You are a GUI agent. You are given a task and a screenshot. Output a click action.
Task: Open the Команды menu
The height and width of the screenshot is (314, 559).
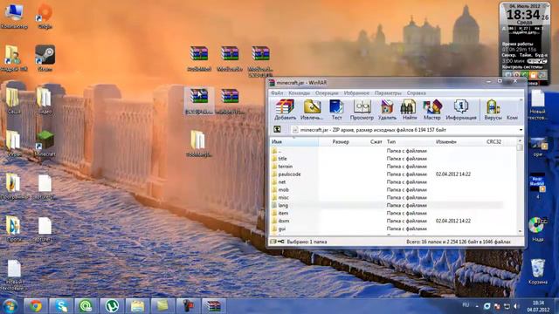coord(299,93)
